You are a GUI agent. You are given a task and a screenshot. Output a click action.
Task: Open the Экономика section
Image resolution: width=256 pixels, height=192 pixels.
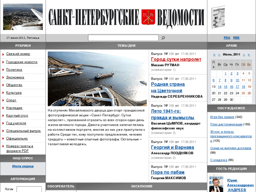(x=15, y=78)
